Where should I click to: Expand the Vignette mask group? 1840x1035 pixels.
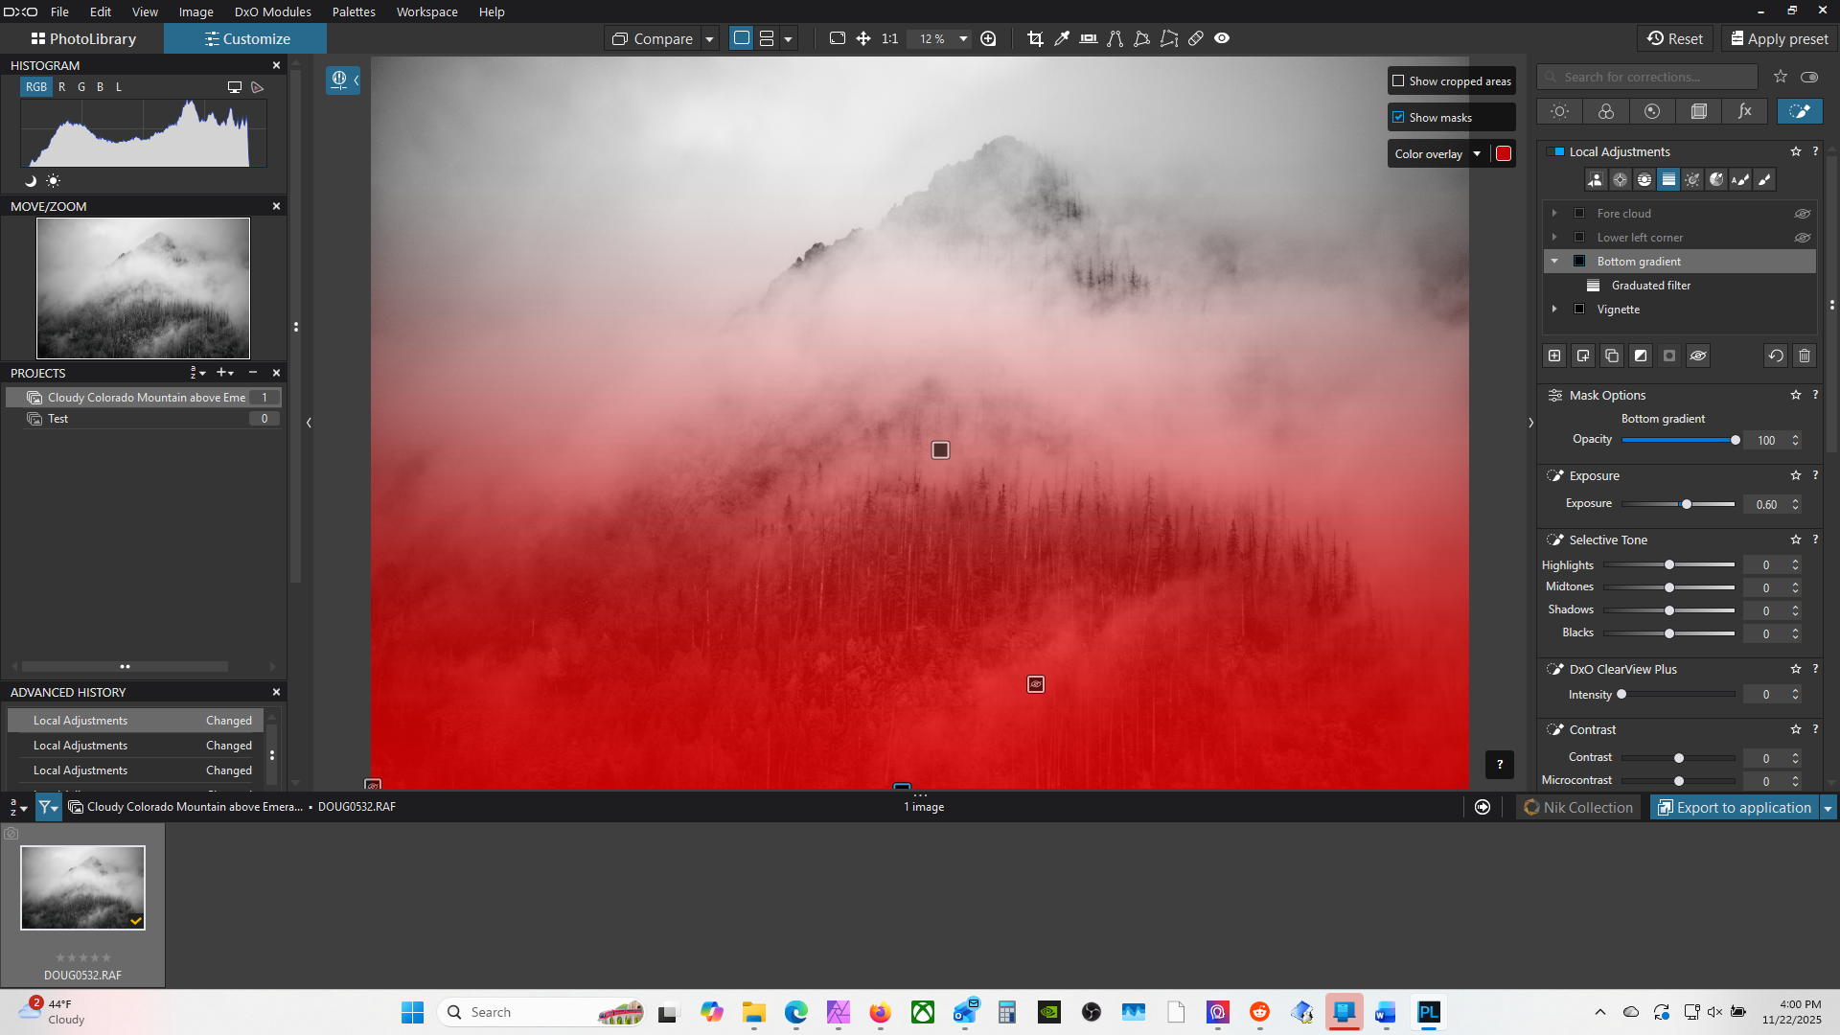click(1554, 310)
